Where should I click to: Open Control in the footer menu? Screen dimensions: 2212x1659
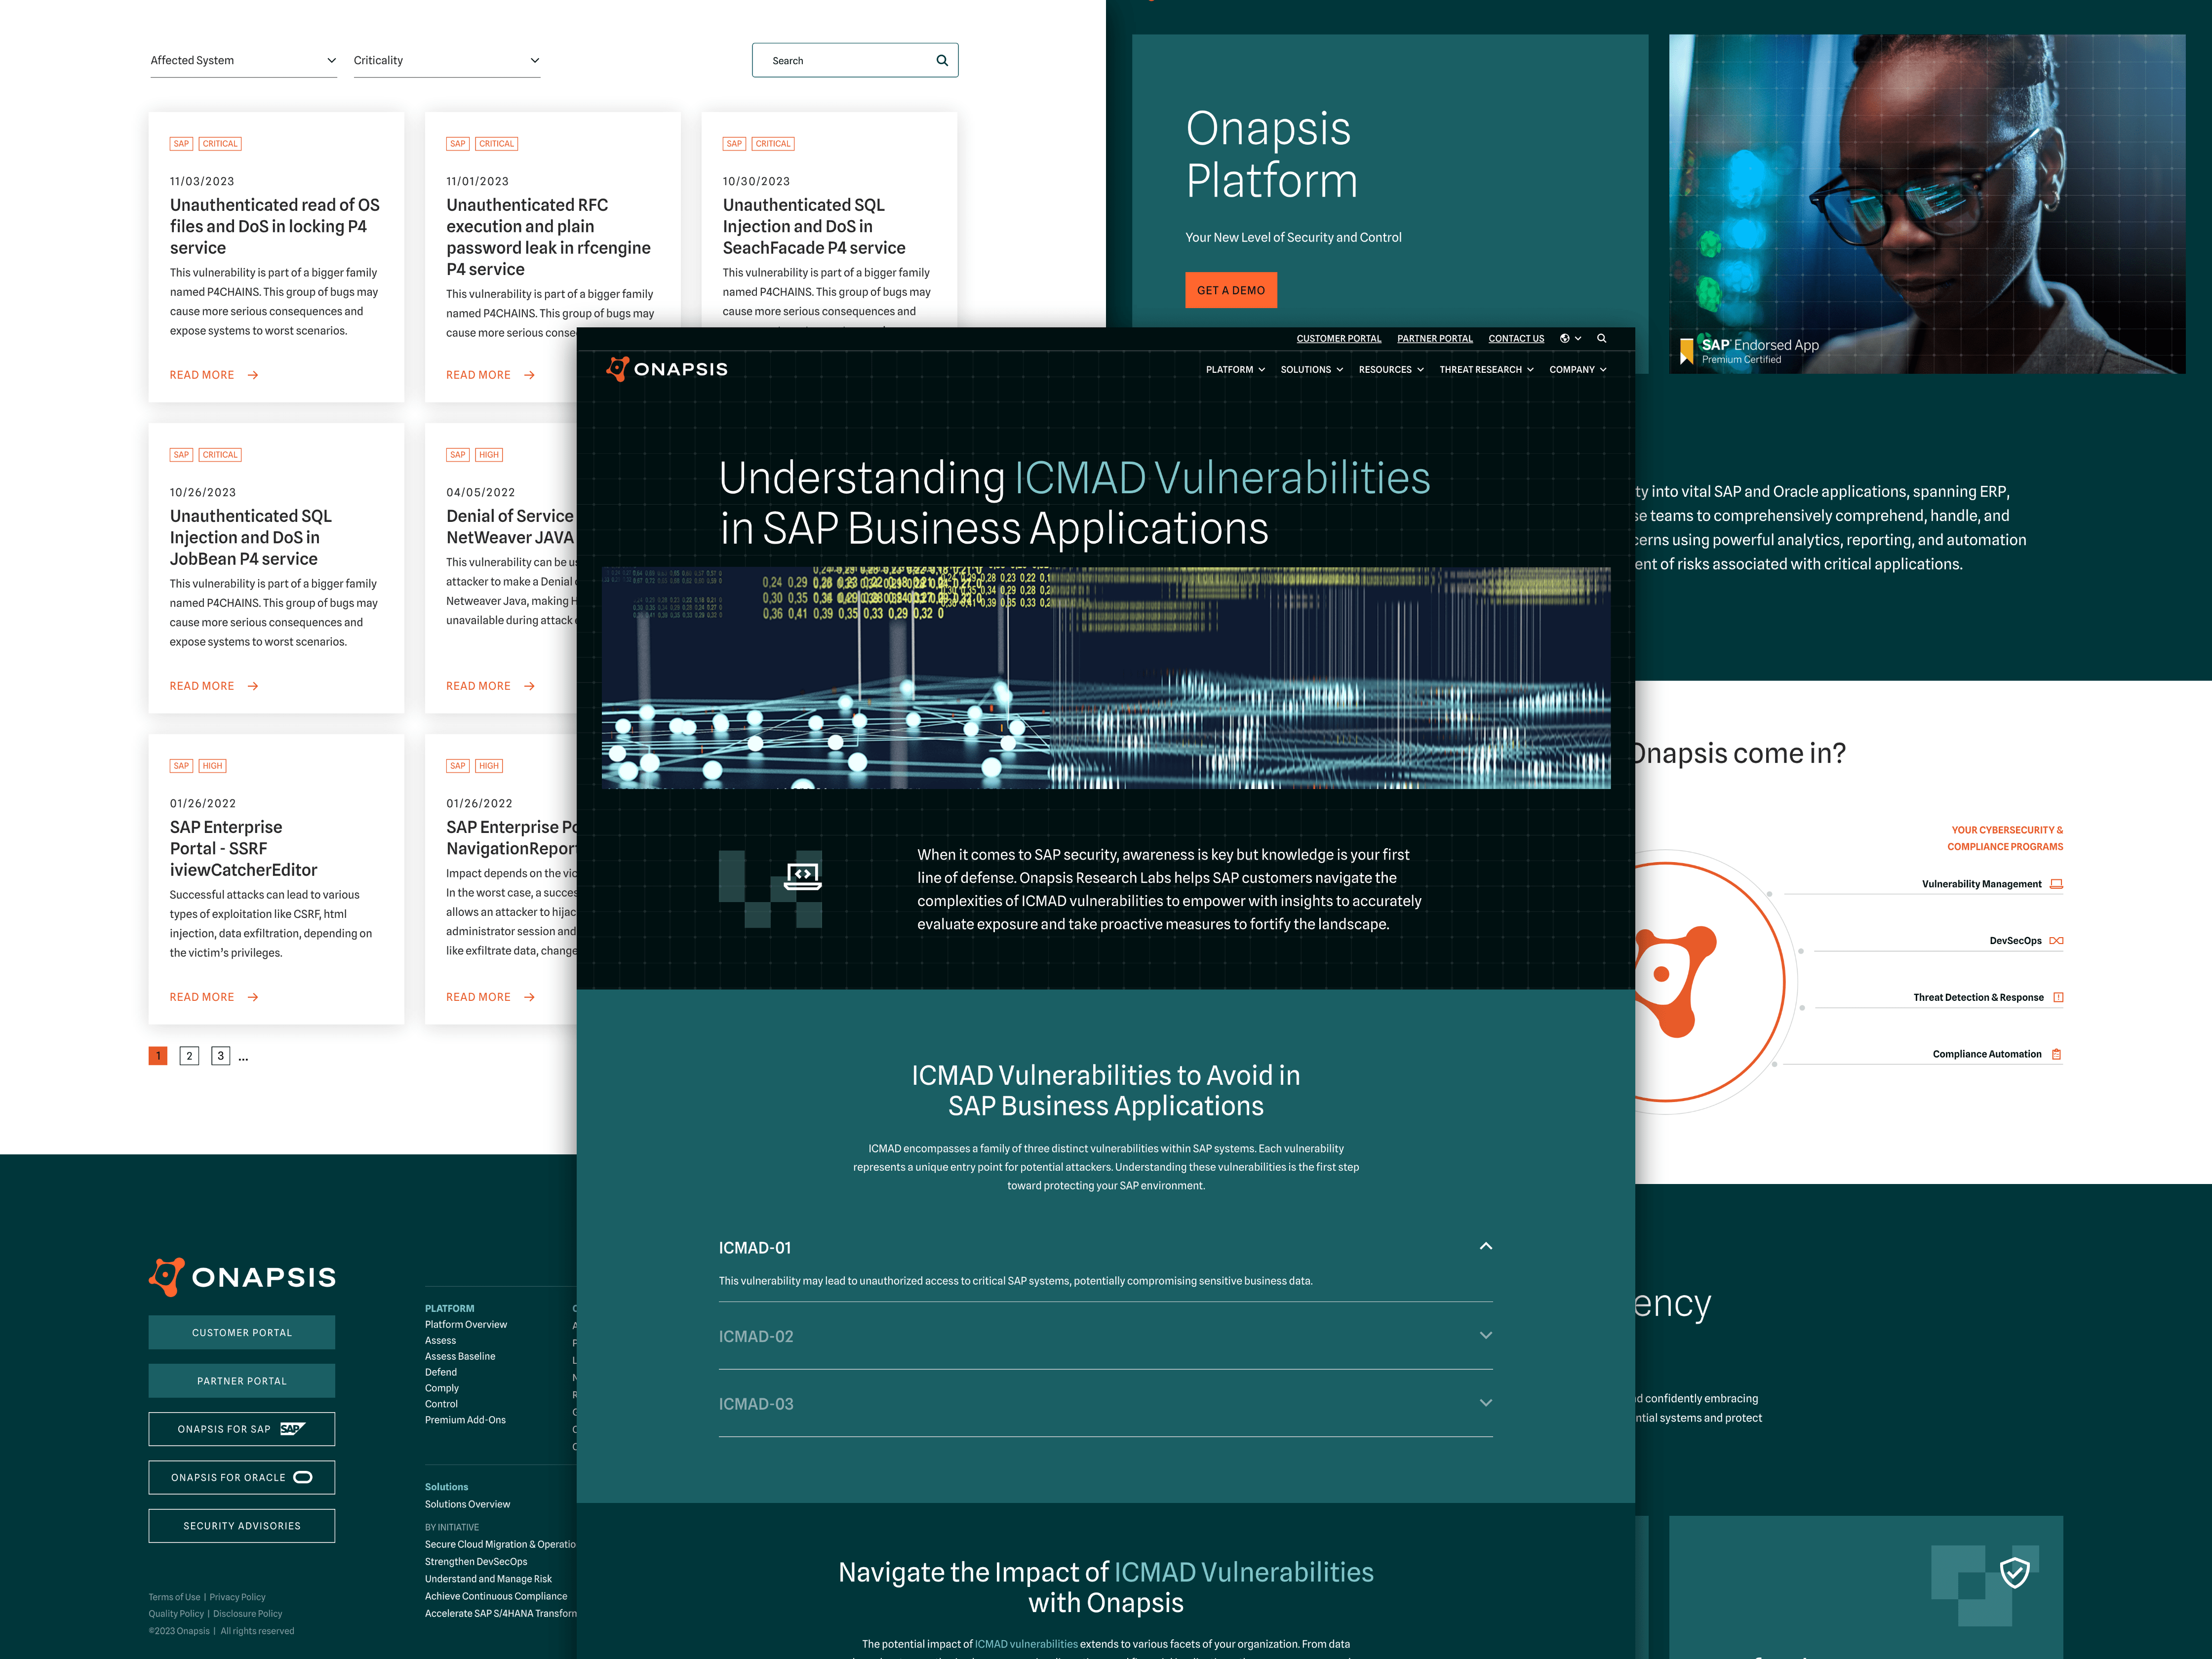point(441,1404)
